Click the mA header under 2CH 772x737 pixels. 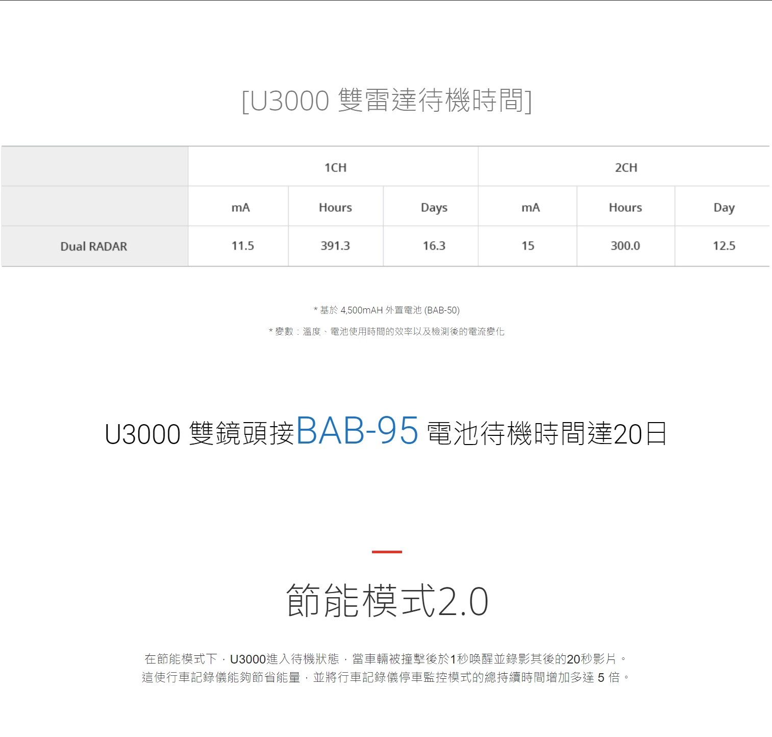click(x=530, y=207)
